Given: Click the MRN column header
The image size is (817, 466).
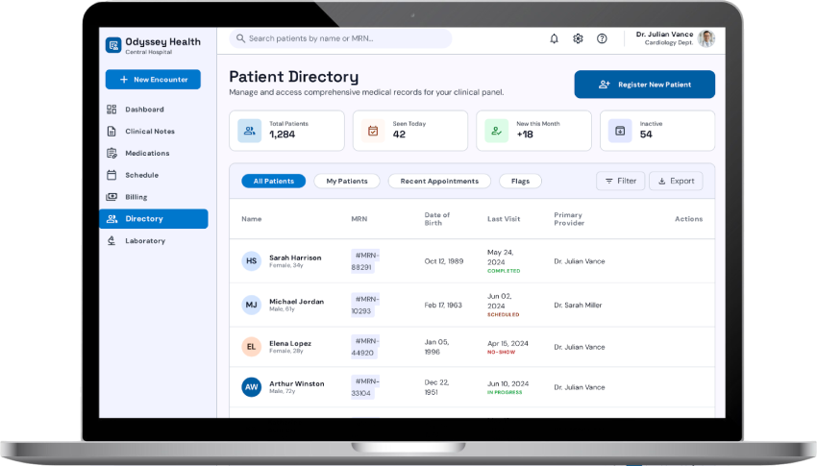Looking at the screenshot, I should (359, 219).
